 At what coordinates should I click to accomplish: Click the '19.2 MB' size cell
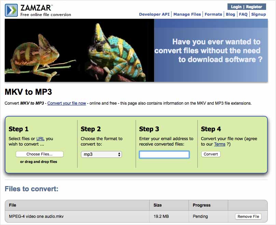tap(161, 216)
